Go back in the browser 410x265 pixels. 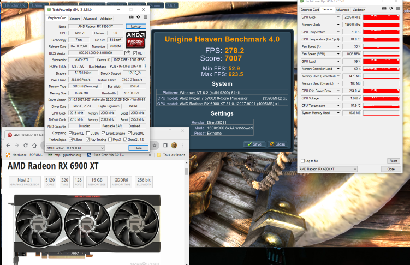tap(8, 146)
